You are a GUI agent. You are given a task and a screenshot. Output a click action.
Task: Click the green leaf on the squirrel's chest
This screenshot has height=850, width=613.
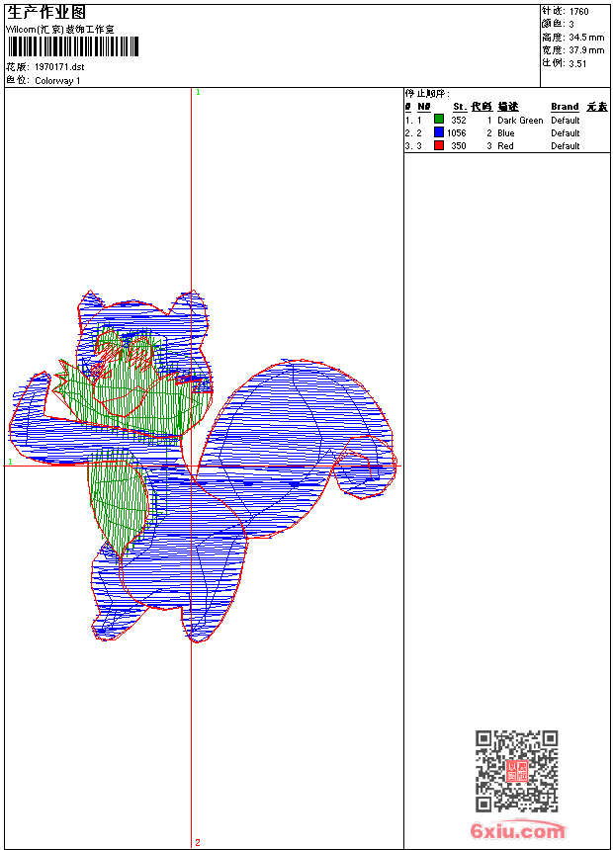pyautogui.click(x=118, y=496)
